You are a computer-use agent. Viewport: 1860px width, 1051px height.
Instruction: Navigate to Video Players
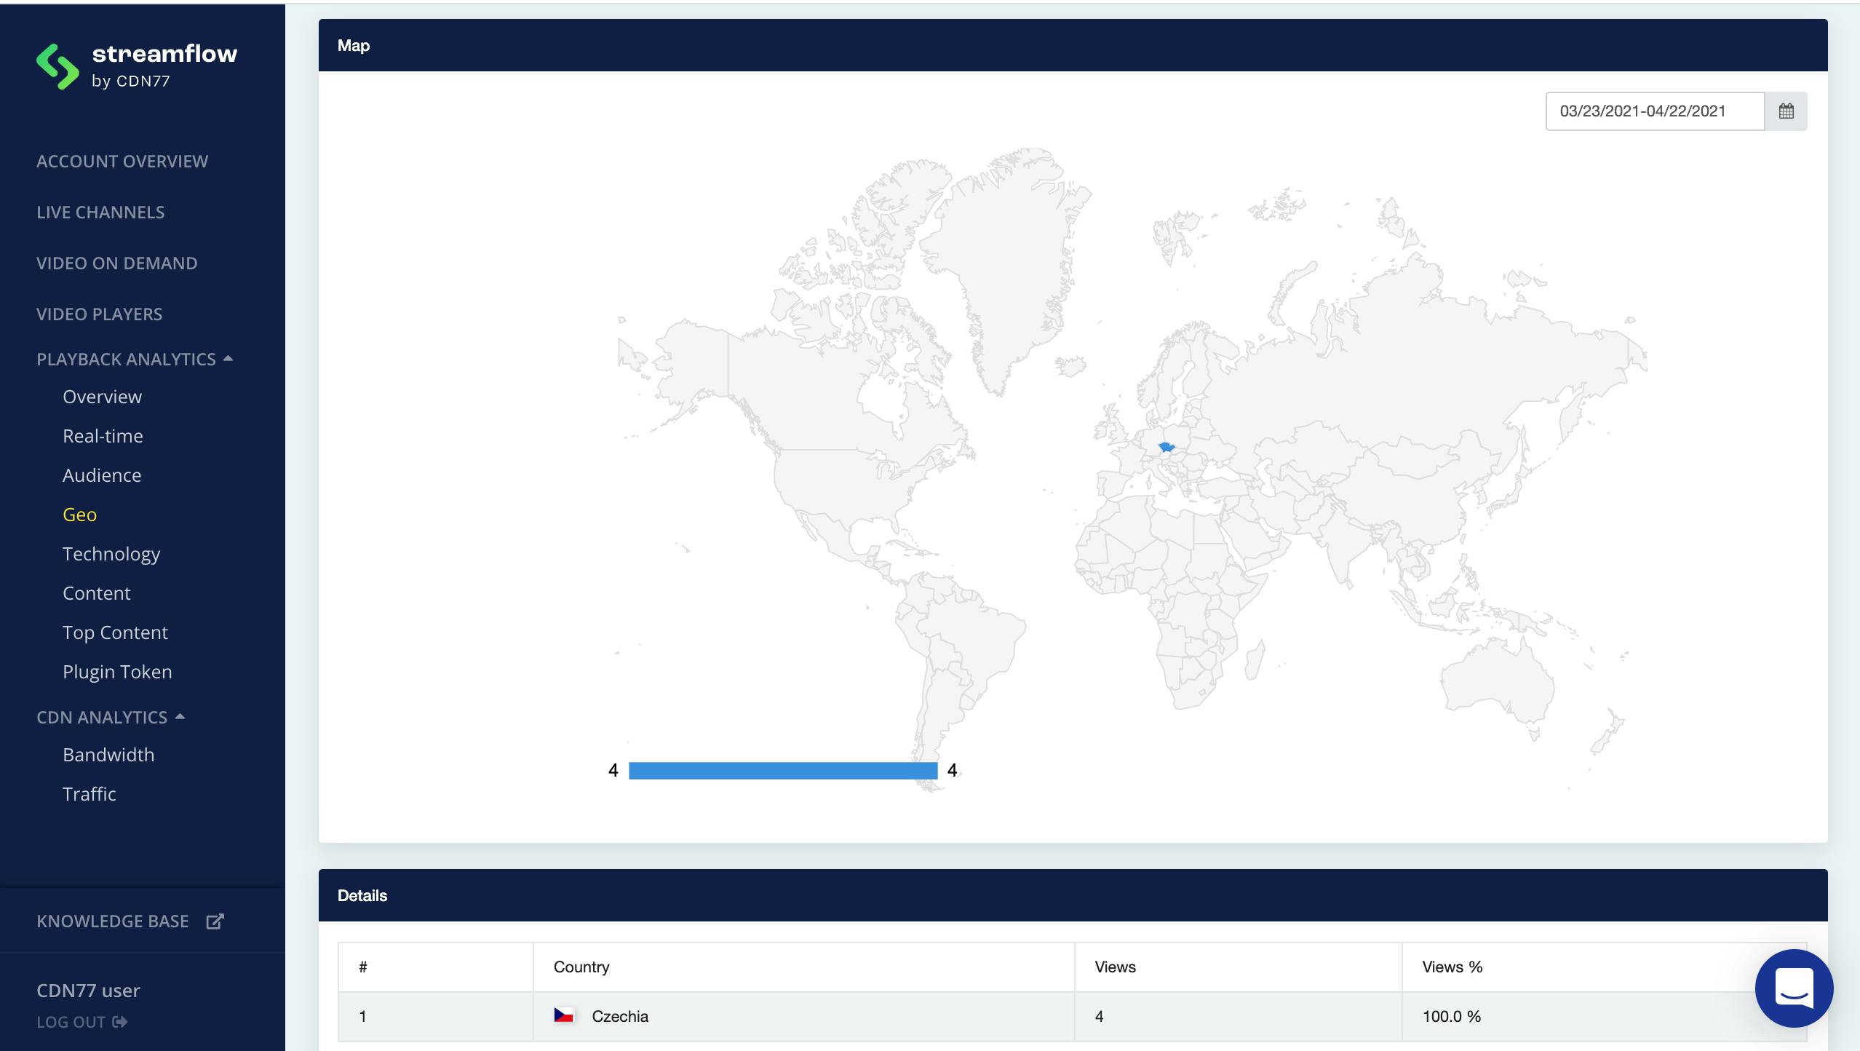pos(100,314)
